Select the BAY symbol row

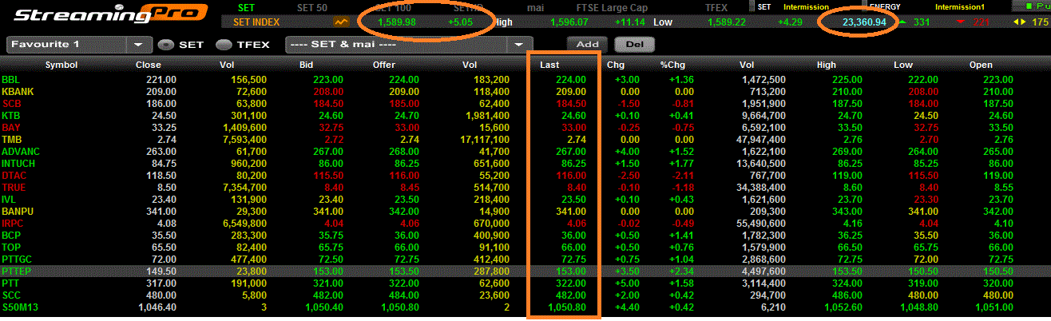point(11,128)
